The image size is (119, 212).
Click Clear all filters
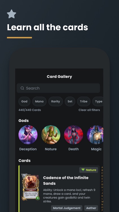[x=89, y=110]
